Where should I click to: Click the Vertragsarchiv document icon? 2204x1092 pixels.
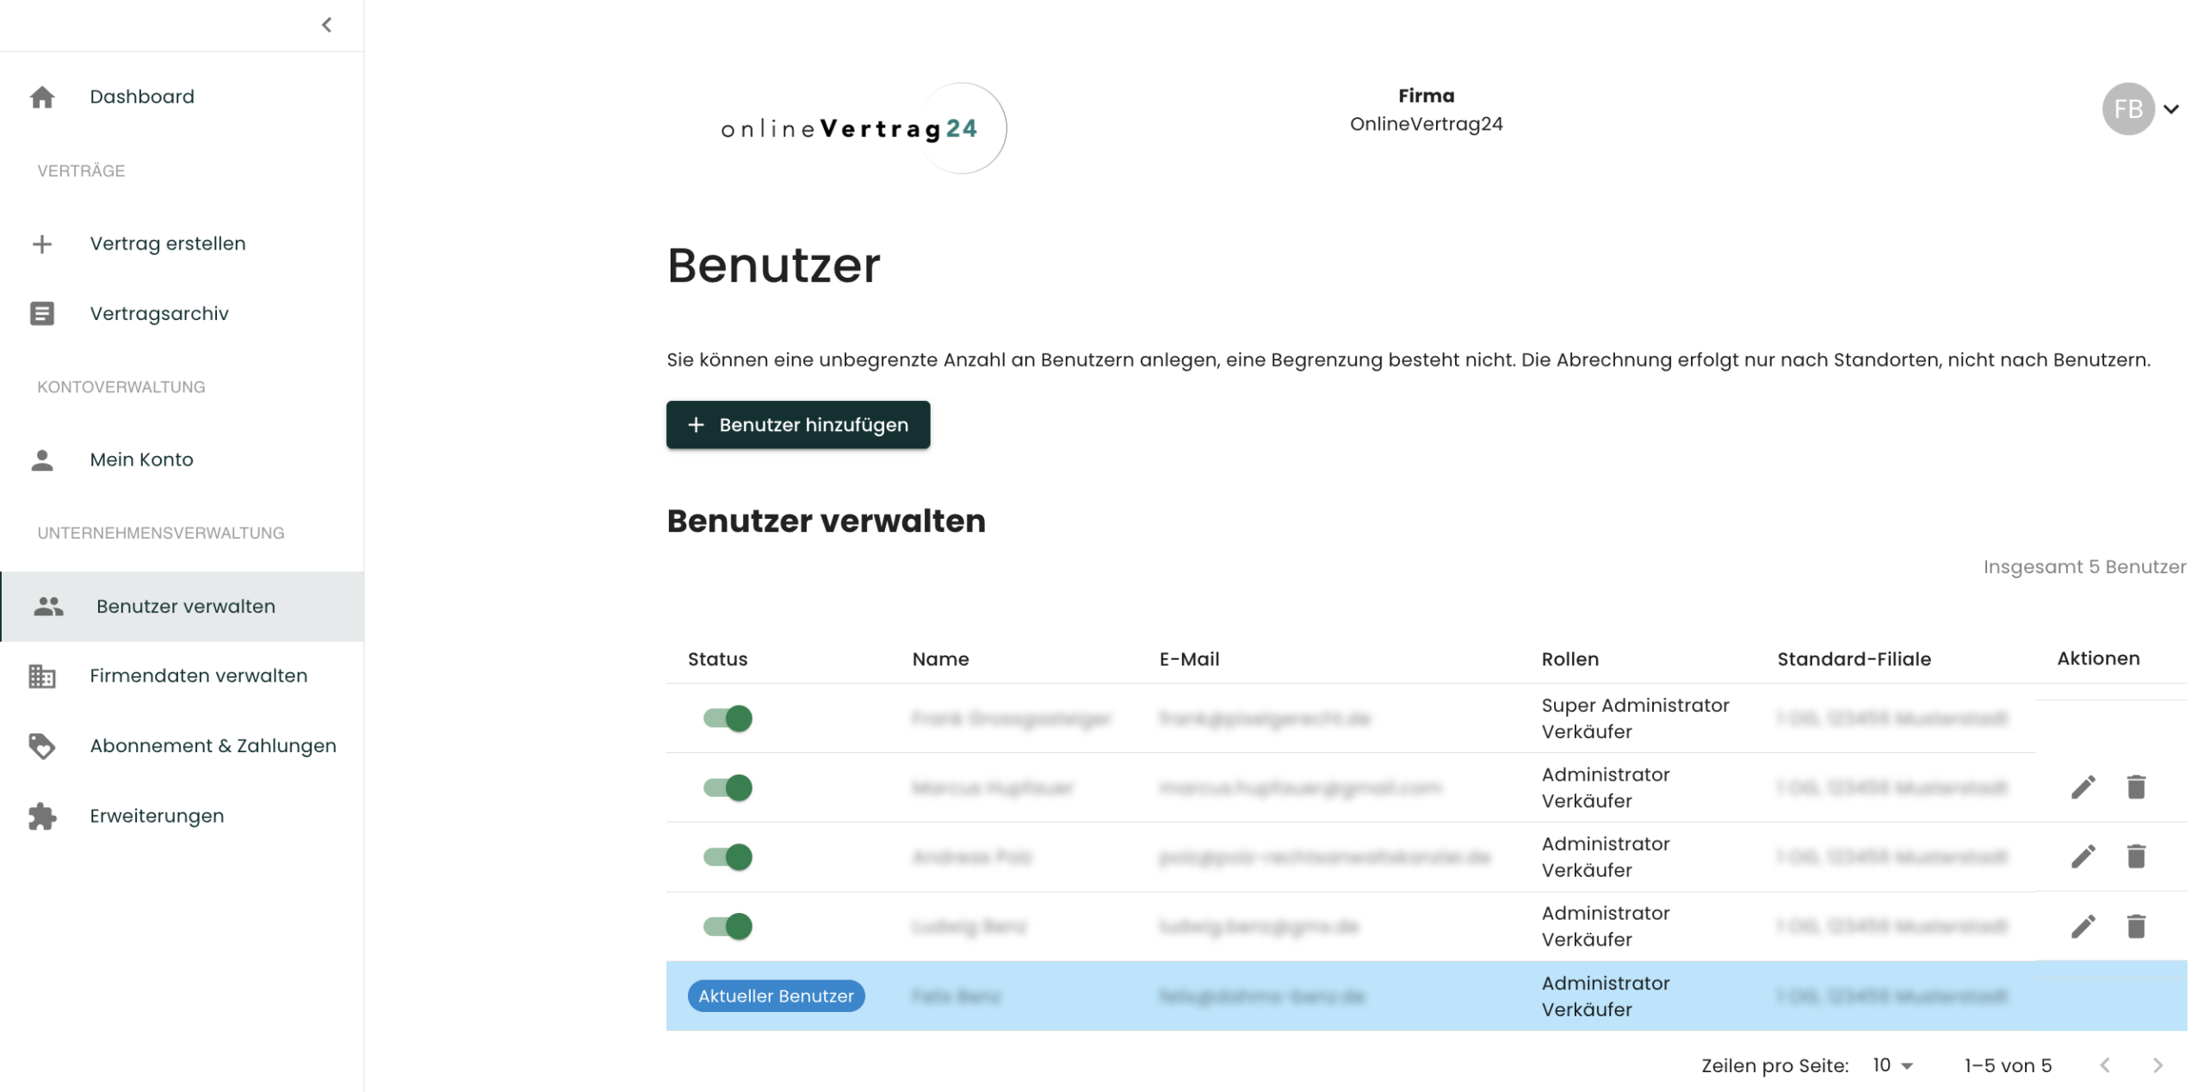point(42,313)
